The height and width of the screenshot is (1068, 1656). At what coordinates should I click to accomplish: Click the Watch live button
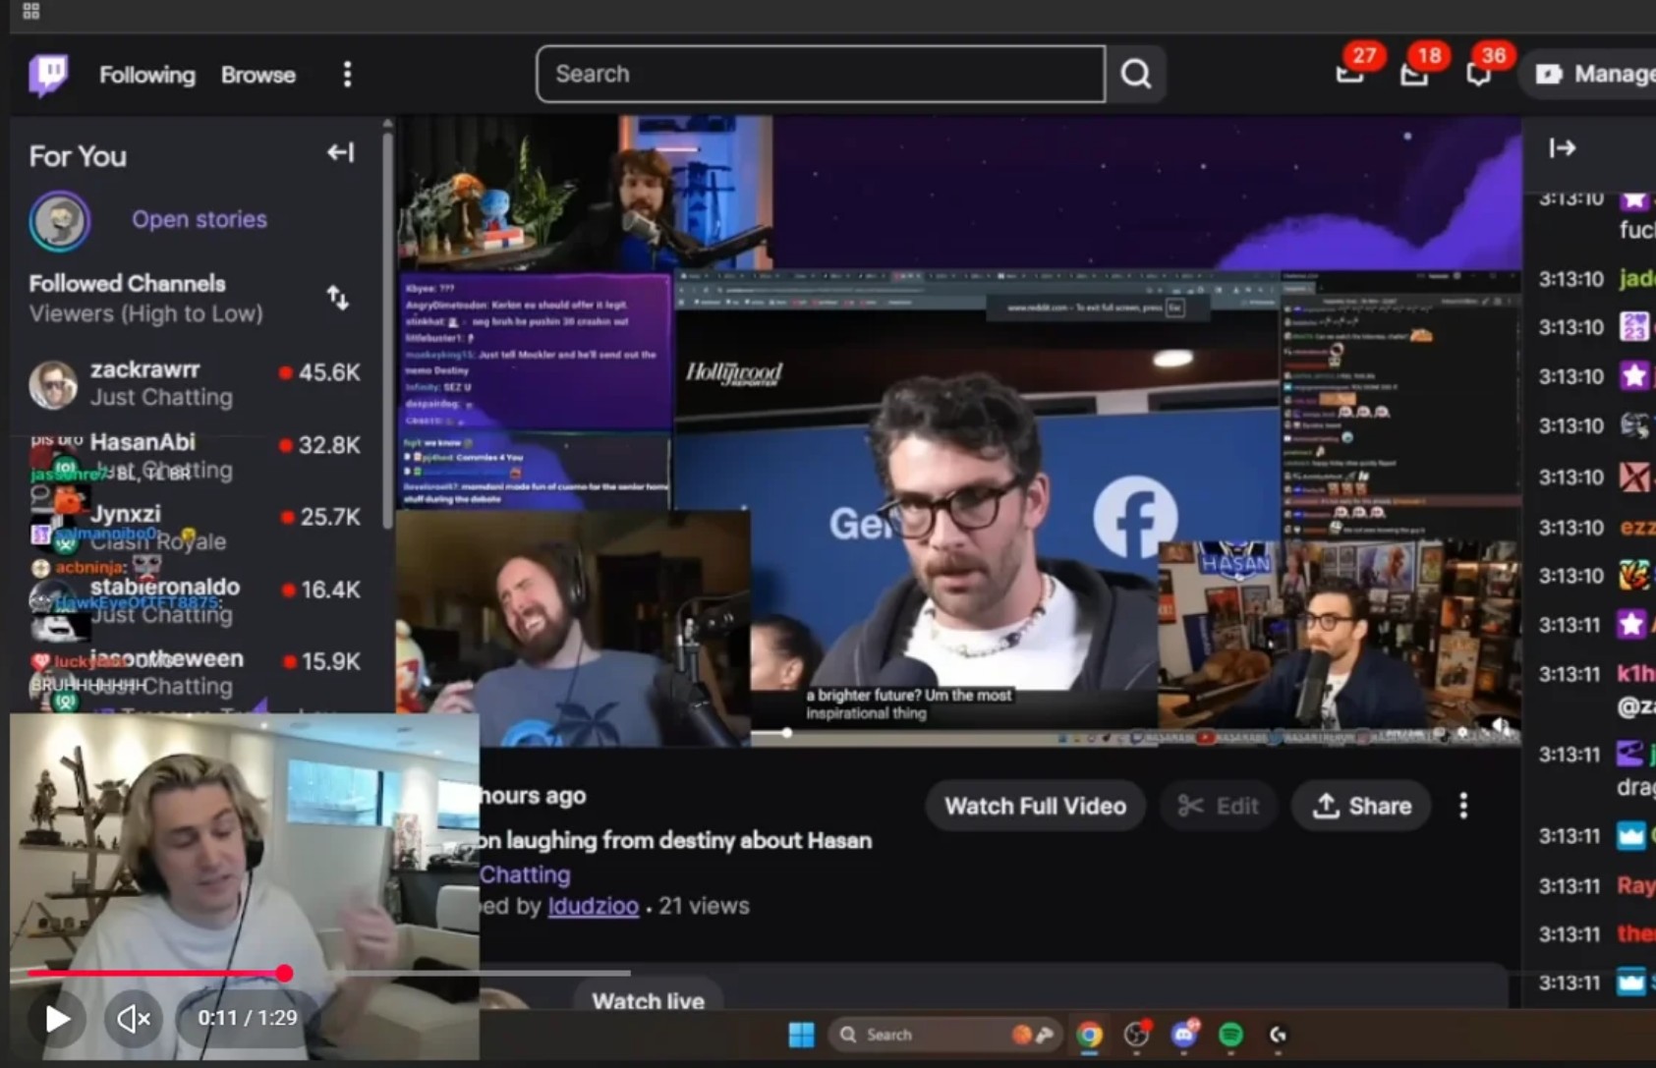coord(649,1000)
